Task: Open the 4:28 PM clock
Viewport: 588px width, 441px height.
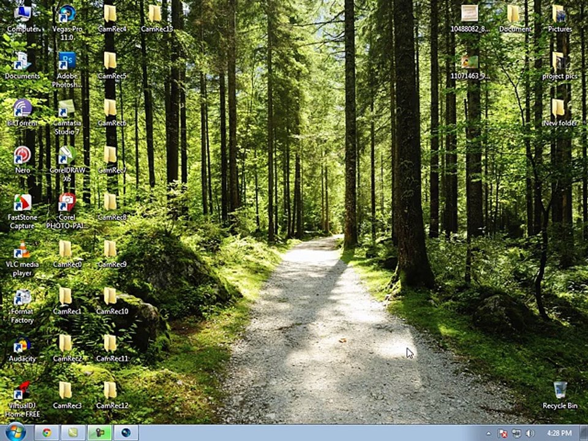Action: (559, 433)
